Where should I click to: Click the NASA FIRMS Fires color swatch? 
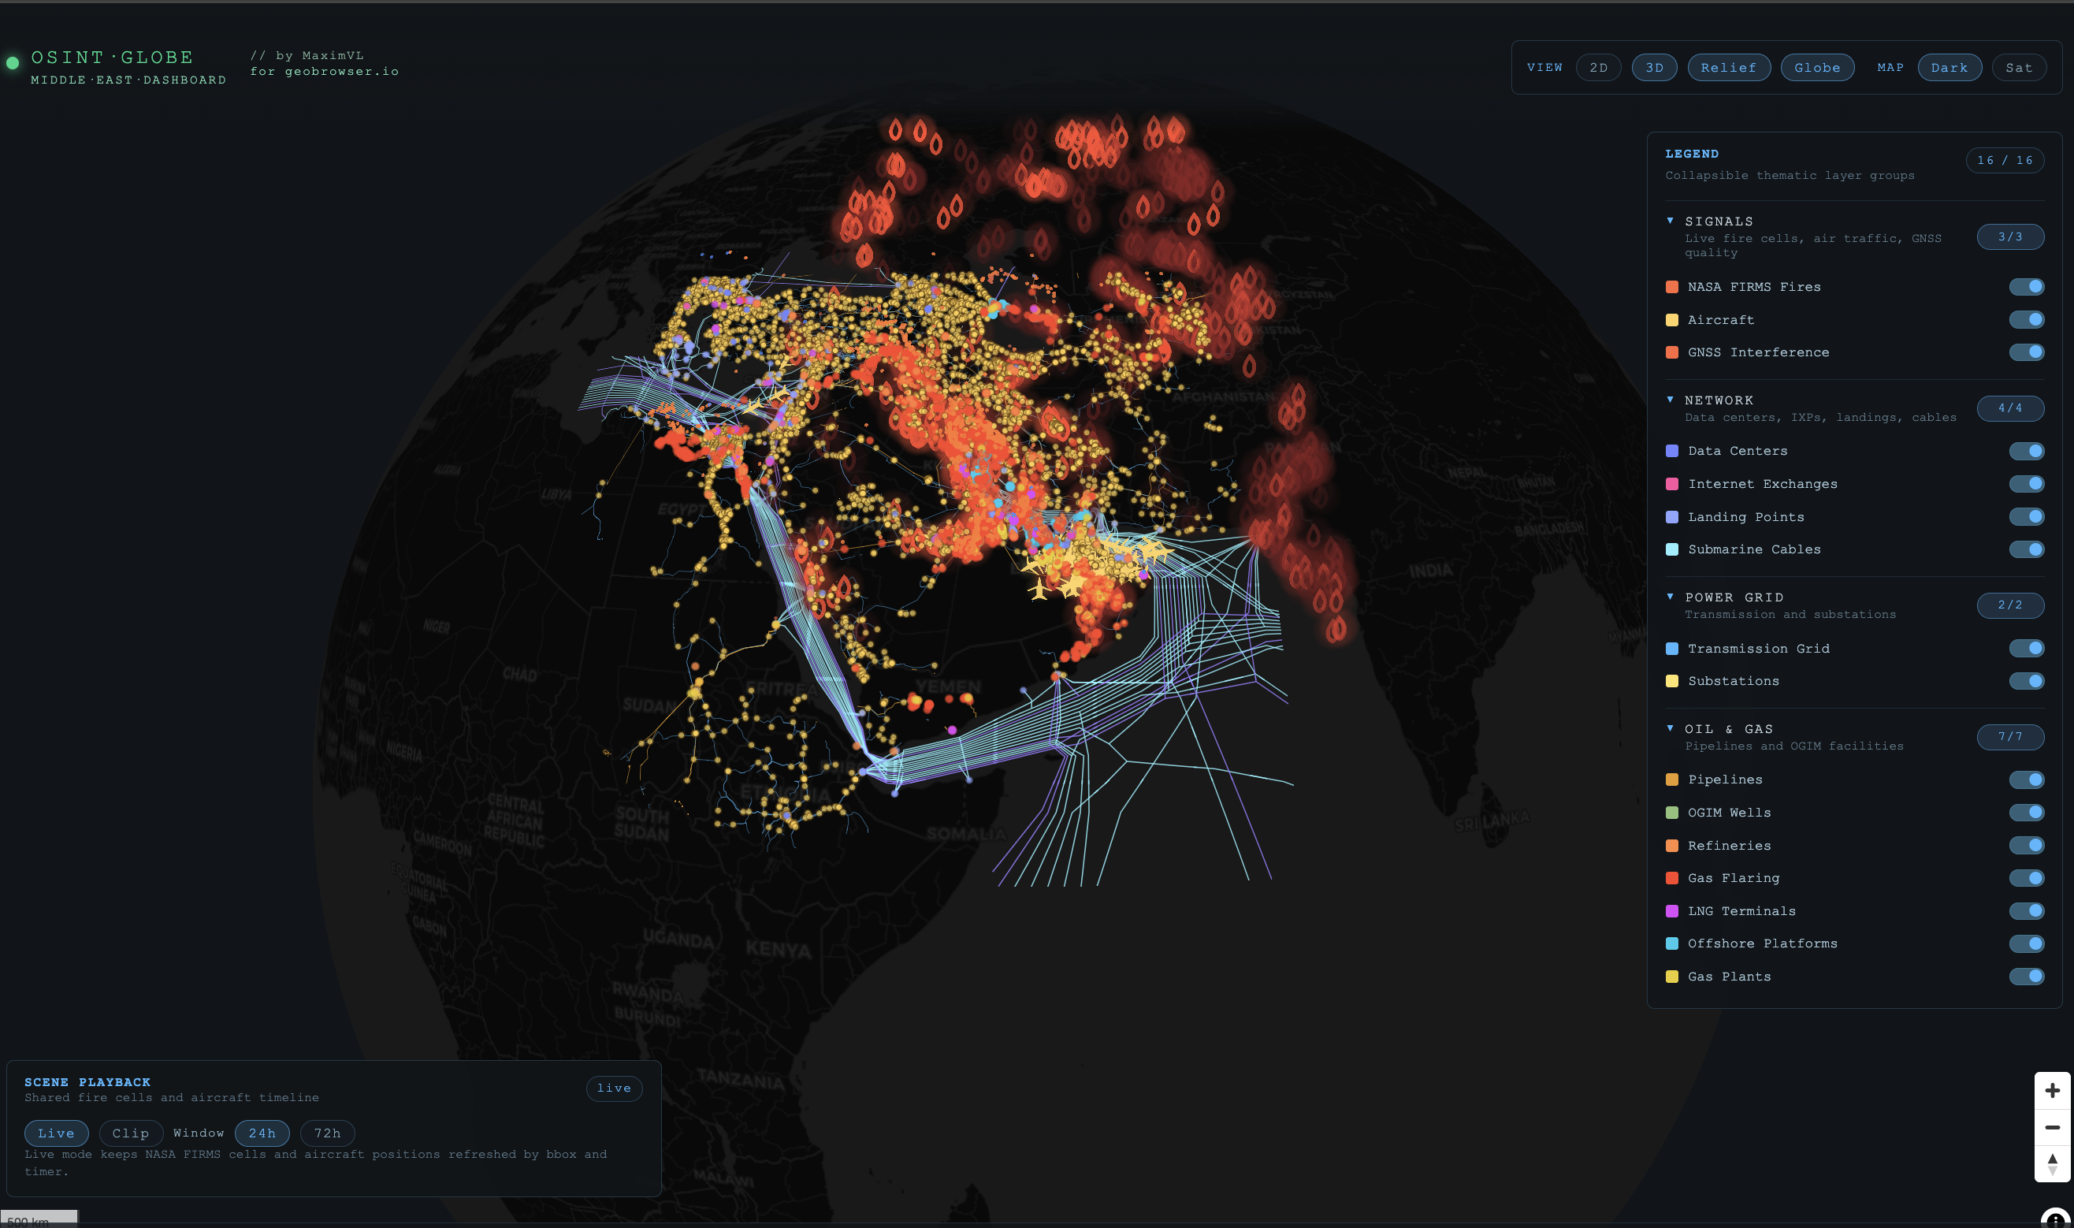point(1672,287)
